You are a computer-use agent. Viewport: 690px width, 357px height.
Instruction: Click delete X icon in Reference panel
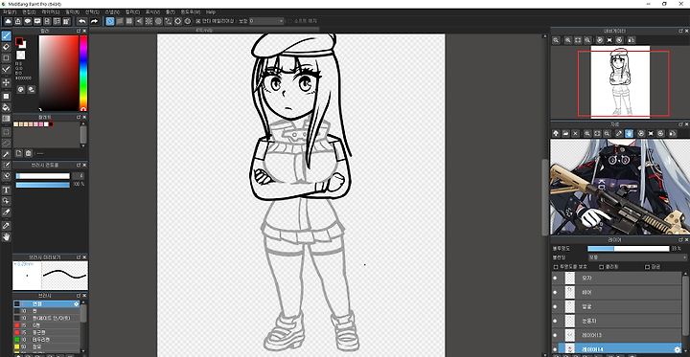pyautogui.click(x=575, y=133)
